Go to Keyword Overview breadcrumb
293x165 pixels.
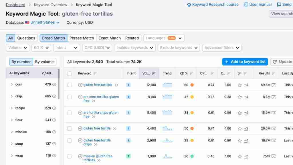(50, 5)
